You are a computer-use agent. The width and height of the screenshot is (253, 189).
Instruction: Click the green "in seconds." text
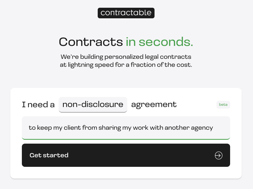click(159, 42)
